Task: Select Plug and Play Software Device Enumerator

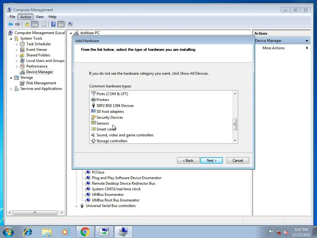Action: pyautogui.click(x=127, y=178)
